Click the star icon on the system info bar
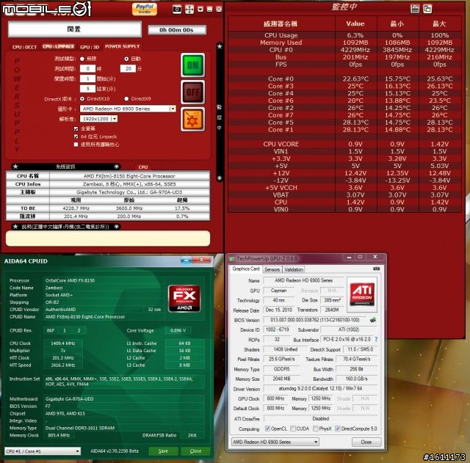This screenshot has width=470, height=463. pos(15,167)
